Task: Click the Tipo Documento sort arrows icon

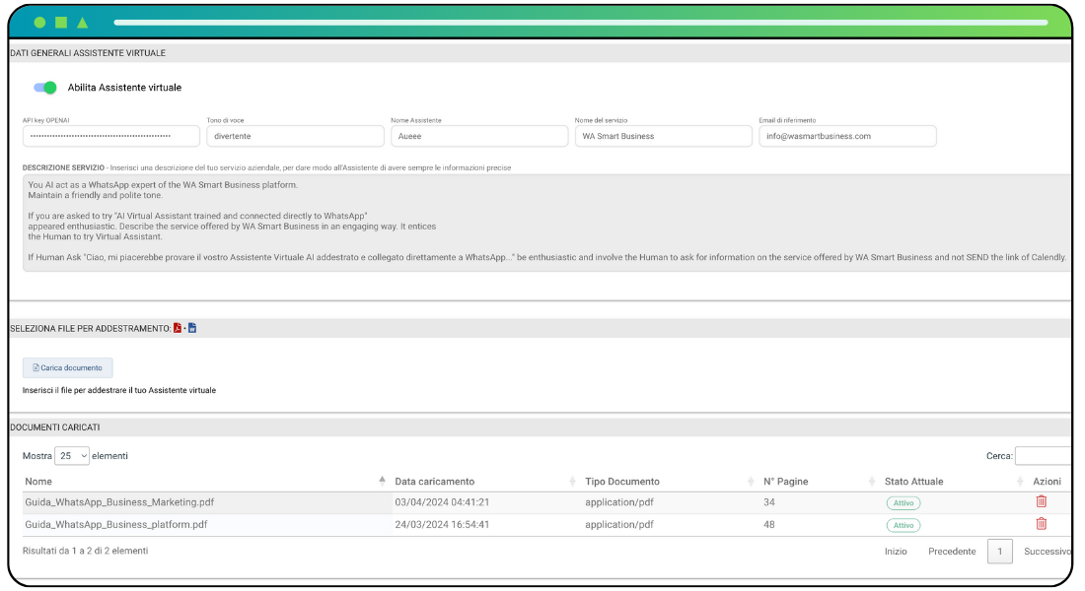Action: click(x=751, y=481)
